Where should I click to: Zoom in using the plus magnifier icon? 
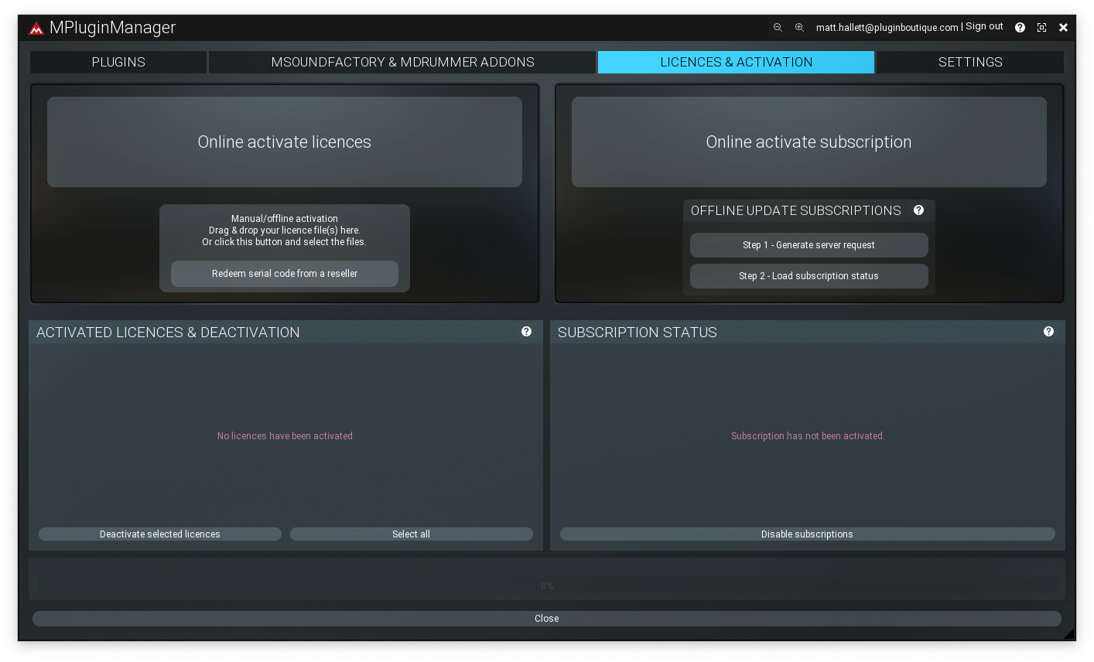(x=799, y=27)
